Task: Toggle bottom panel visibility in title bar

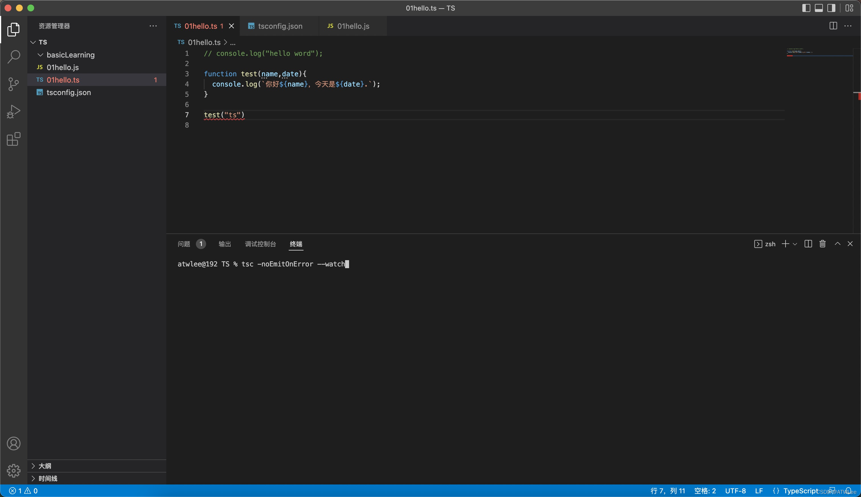Action: click(x=819, y=8)
